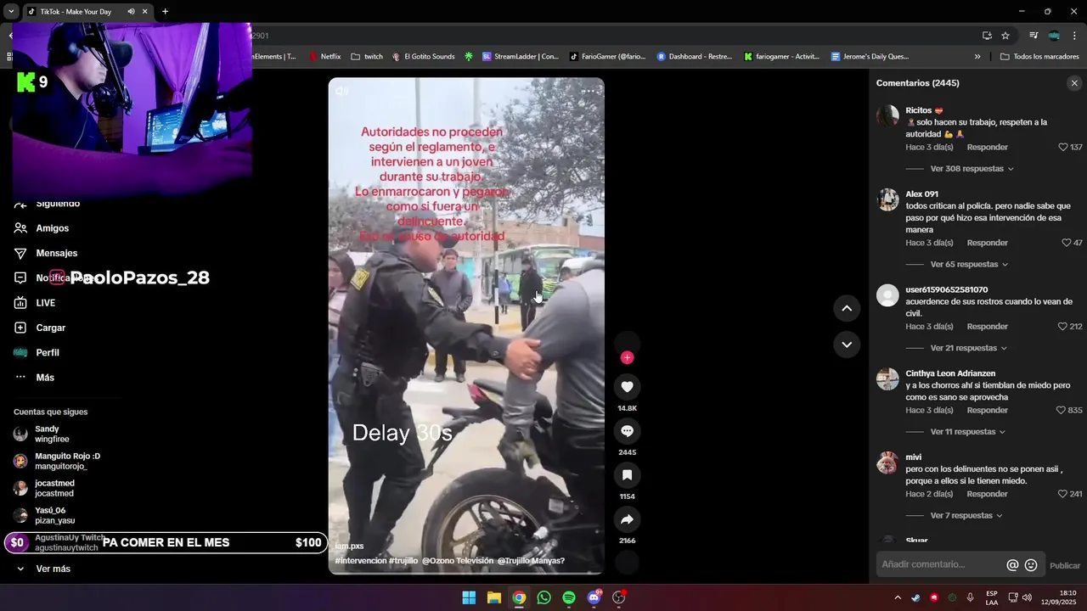Like the comment by Alex 091
The width and height of the screenshot is (1087, 611).
click(1066, 243)
